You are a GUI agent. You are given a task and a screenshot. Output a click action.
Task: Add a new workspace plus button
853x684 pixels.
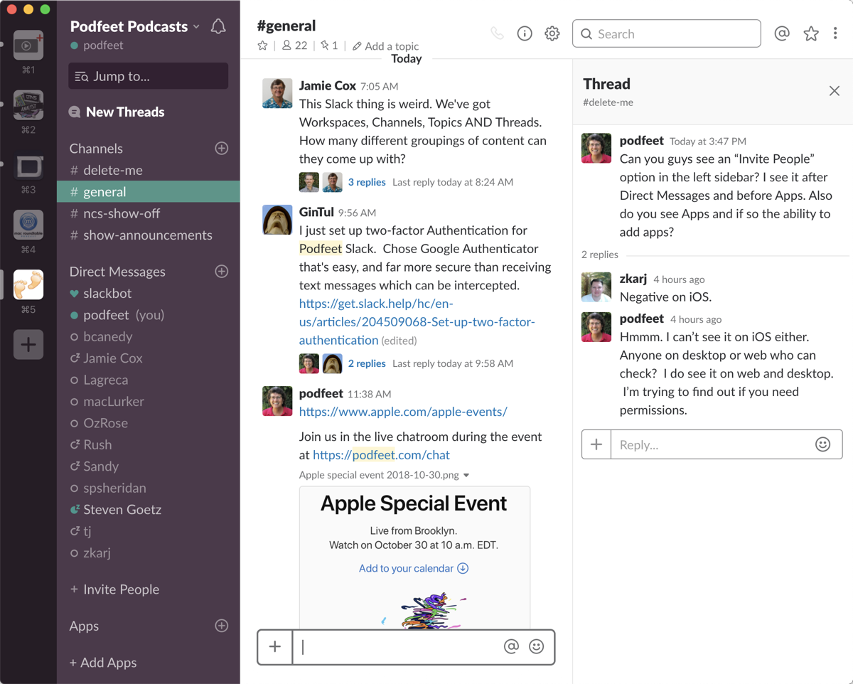(x=28, y=345)
